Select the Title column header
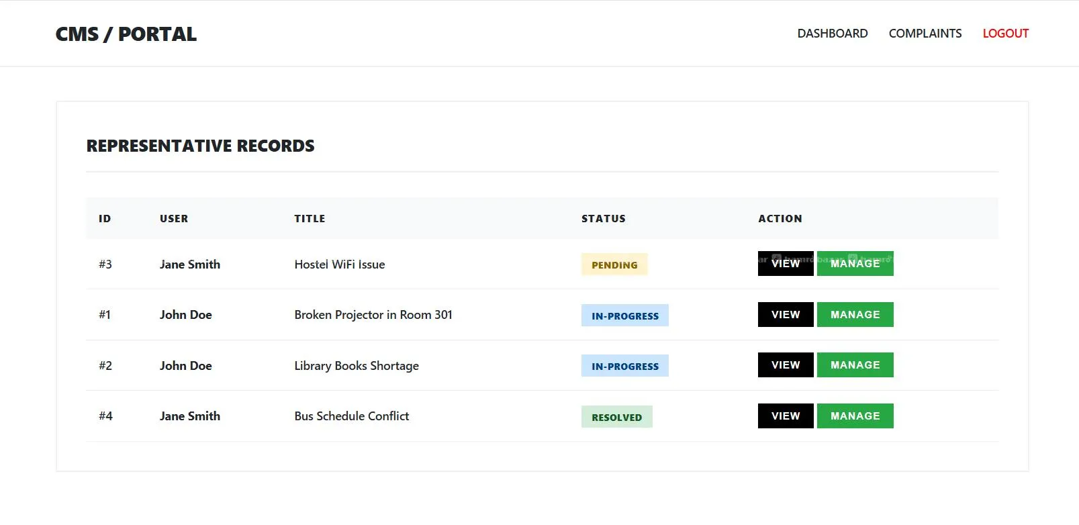Viewport: 1079px width, 525px height. [x=310, y=219]
